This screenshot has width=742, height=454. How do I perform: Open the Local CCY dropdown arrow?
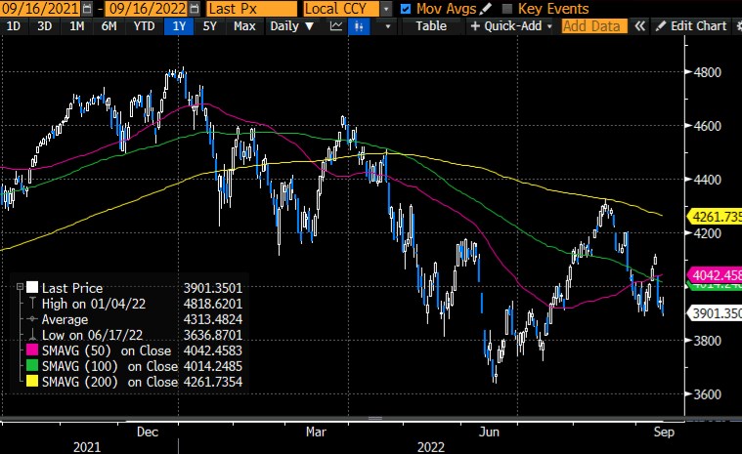coord(386,9)
